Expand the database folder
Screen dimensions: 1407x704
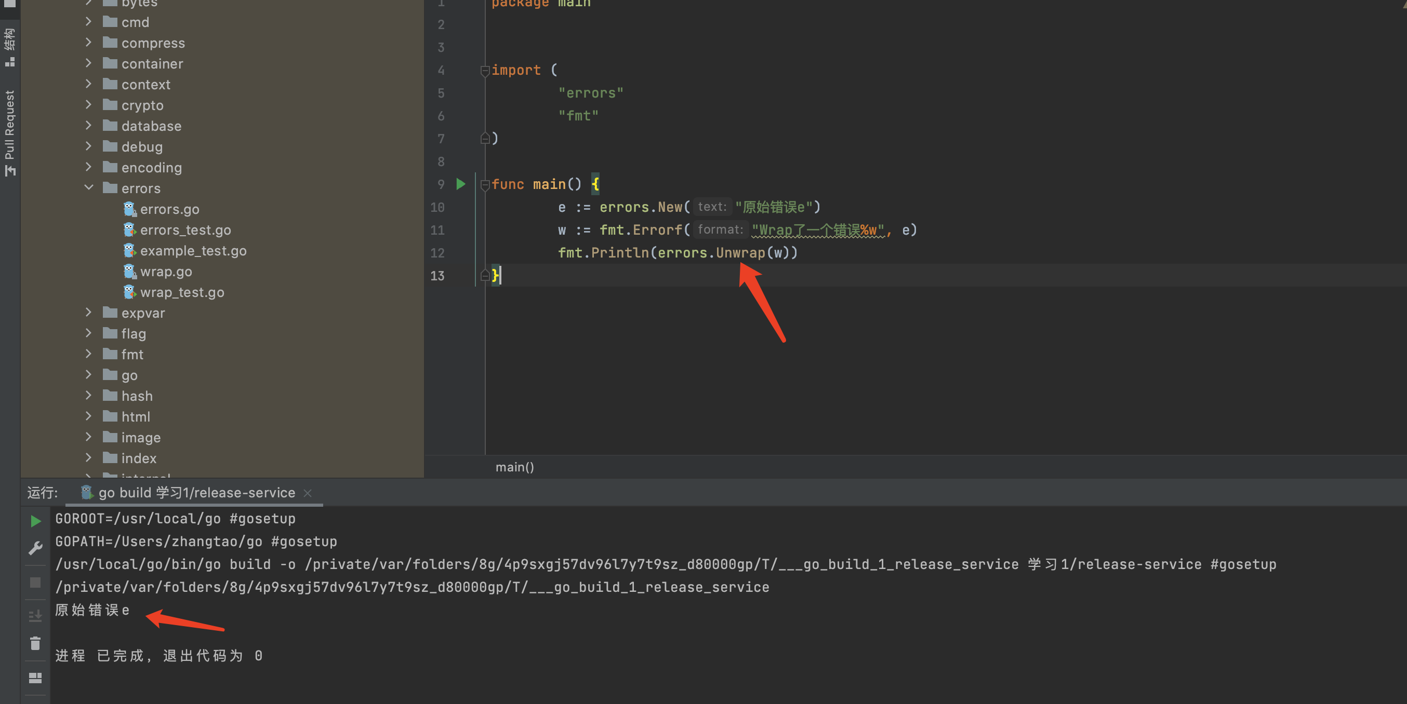[x=88, y=126]
